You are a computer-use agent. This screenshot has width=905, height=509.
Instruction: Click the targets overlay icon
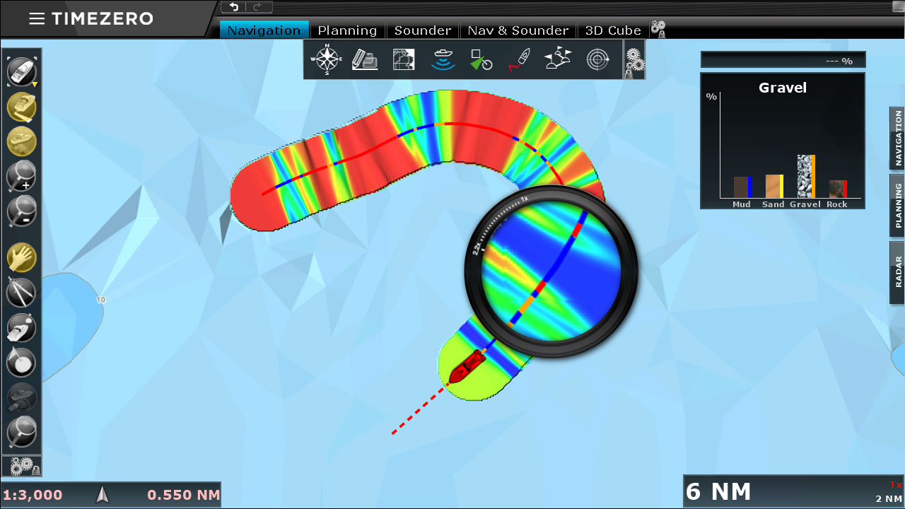coord(481,59)
